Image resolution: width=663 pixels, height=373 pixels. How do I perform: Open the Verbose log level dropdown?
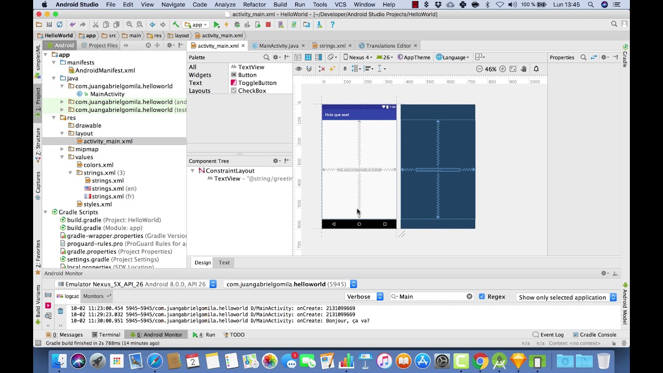[x=365, y=297]
